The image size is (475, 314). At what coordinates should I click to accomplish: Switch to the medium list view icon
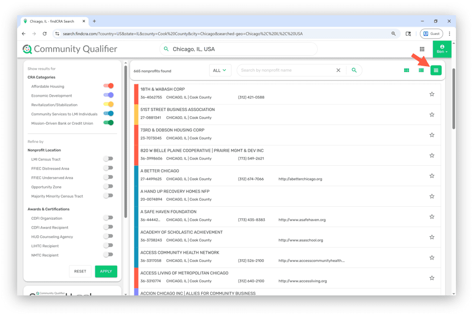pos(421,71)
